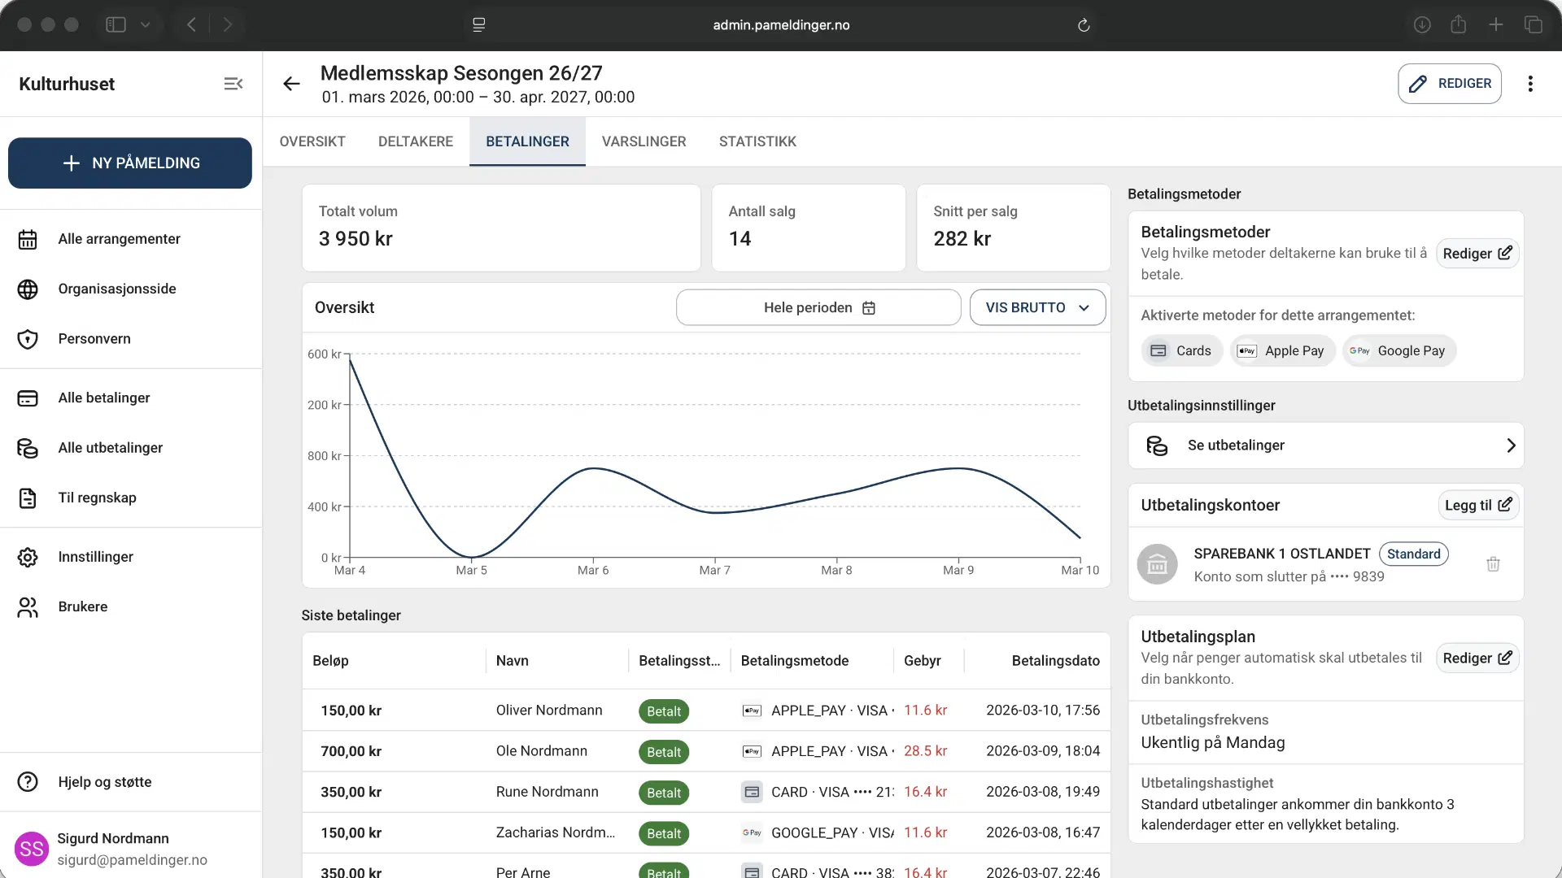Open browser sidebar options chevron
Image resolution: width=1562 pixels, height=878 pixels.
click(x=146, y=25)
